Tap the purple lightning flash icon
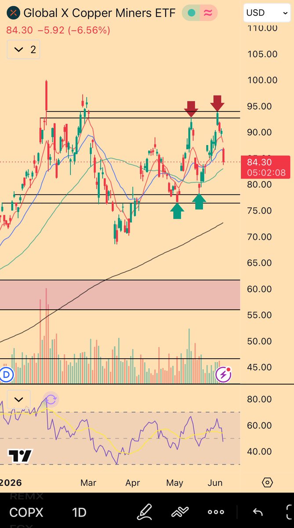The image size is (294, 528). tap(224, 374)
